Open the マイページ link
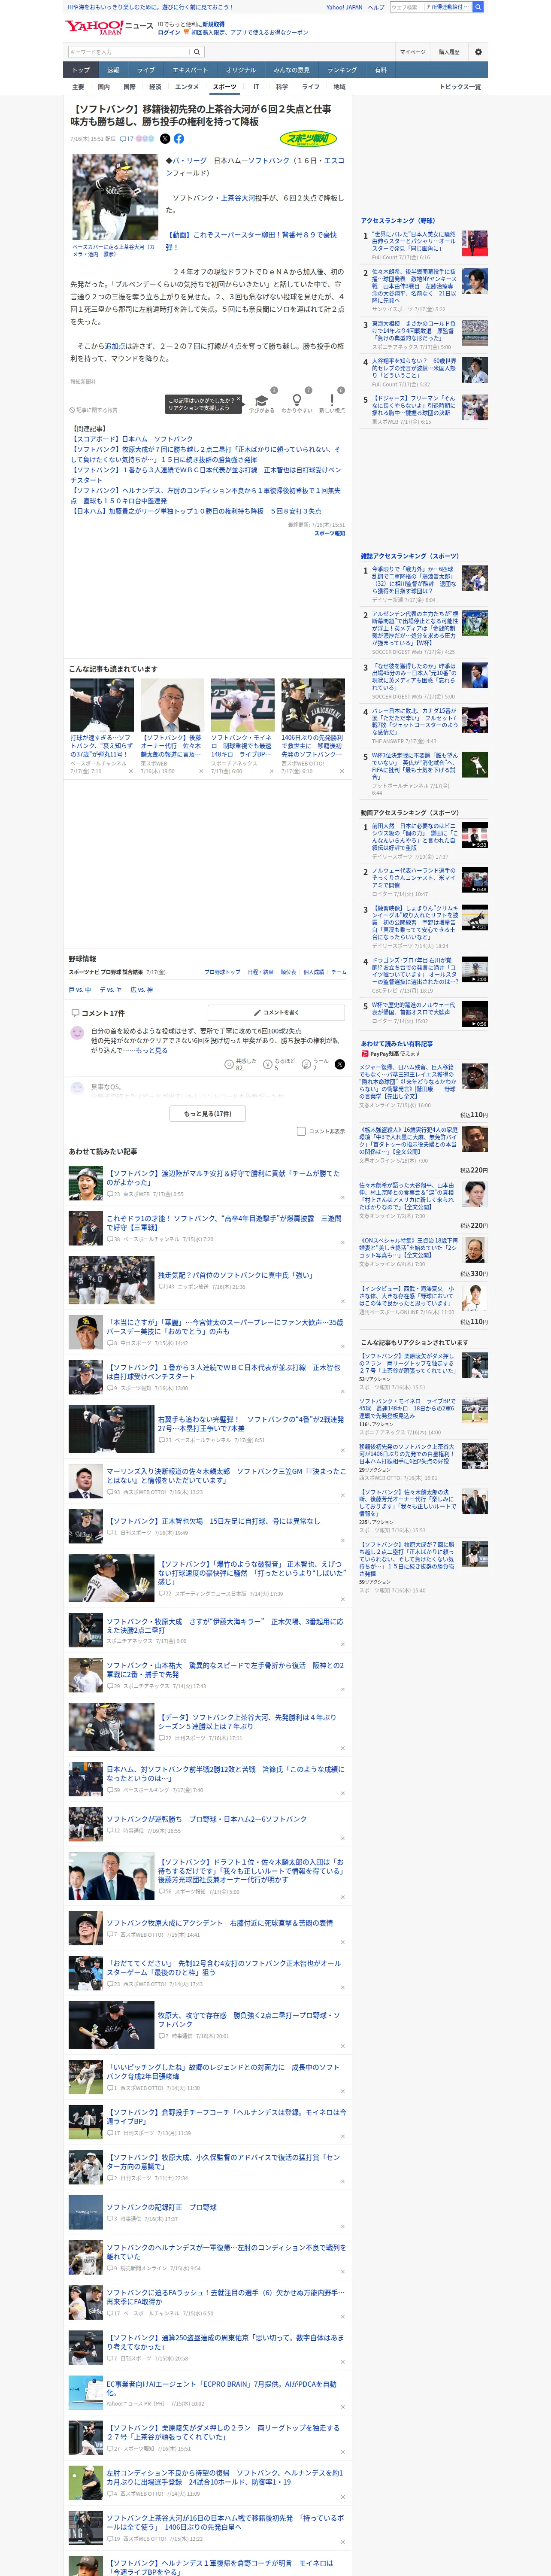The width and height of the screenshot is (551, 2576). pos(413,52)
